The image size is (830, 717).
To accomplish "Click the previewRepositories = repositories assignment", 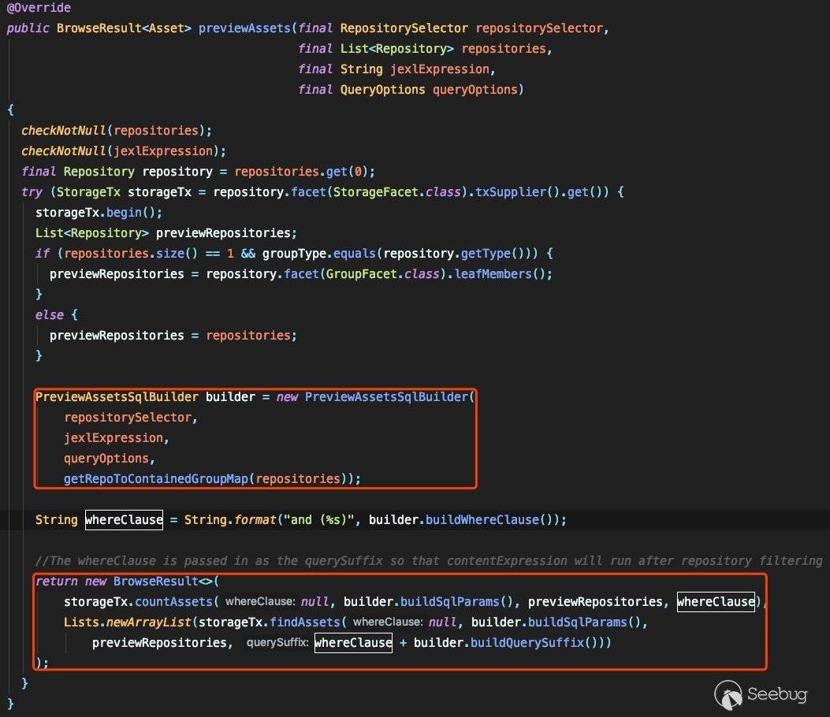I will 173,336.
